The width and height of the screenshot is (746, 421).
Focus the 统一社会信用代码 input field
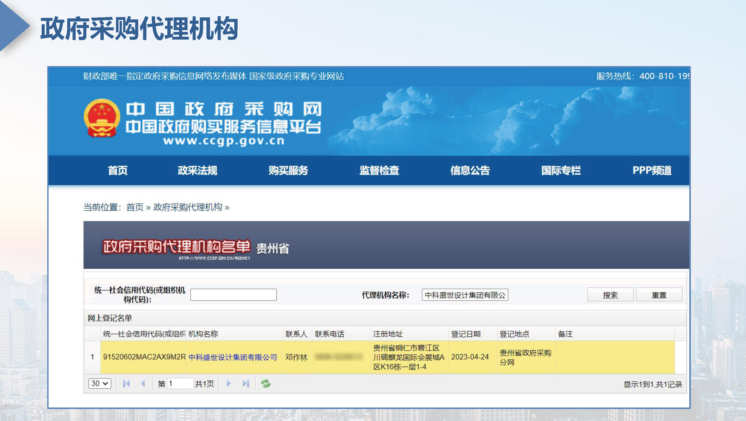234,295
